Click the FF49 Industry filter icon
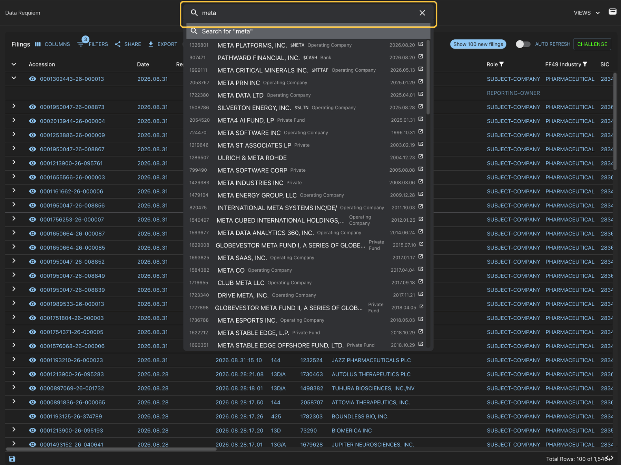Screen dimensions: 621x465 pos(585,64)
